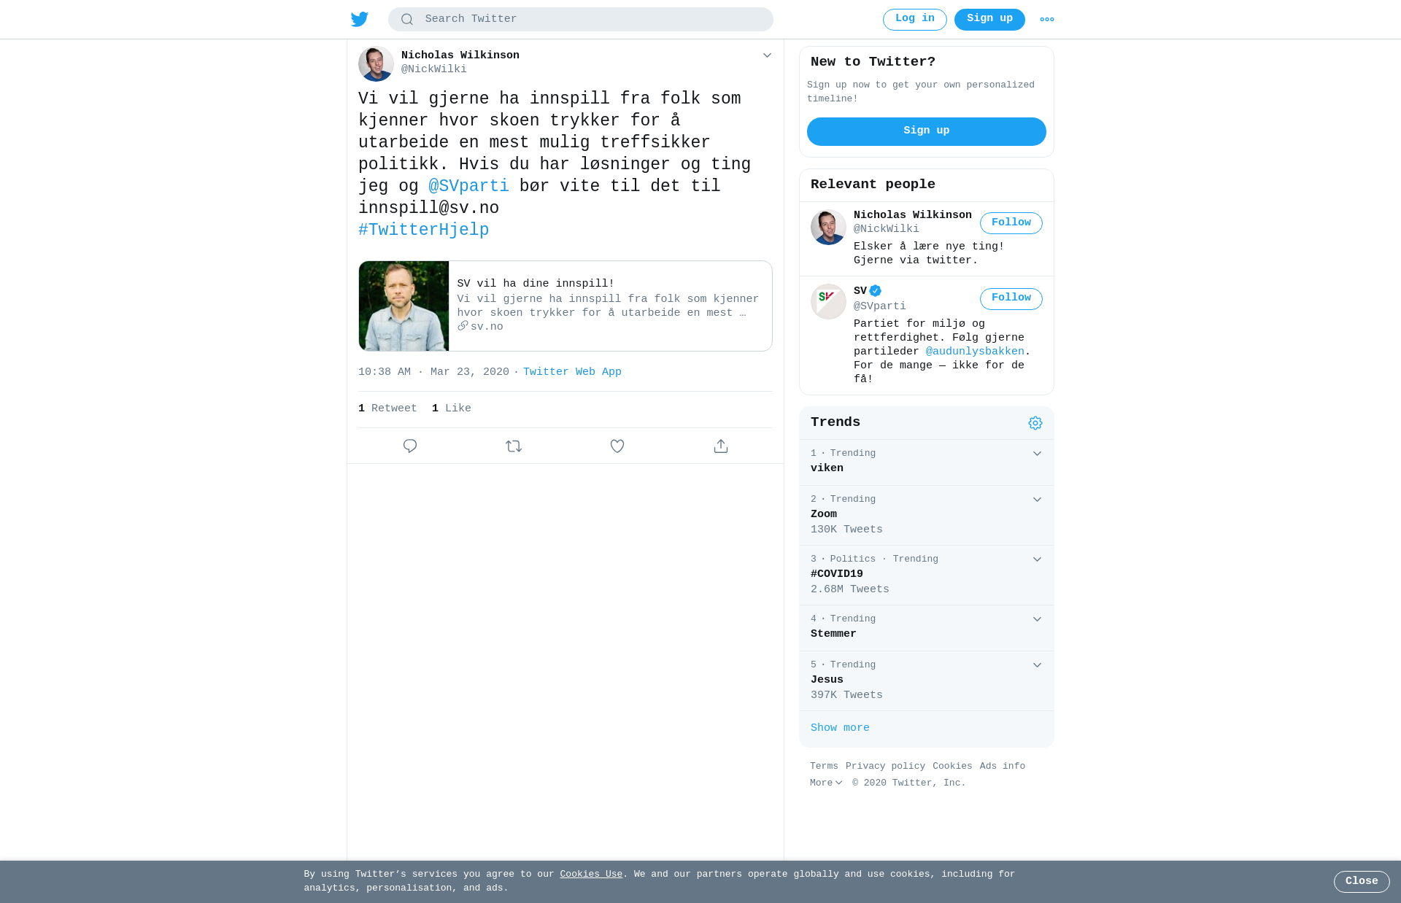
Task: Reply to the tweet with comment icon
Action: [x=410, y=446]
